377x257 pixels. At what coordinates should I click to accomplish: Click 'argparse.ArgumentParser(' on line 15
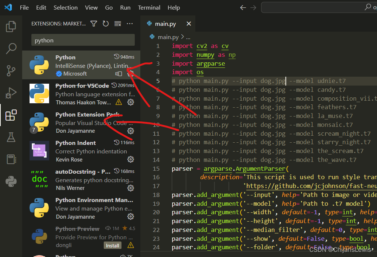246,169
